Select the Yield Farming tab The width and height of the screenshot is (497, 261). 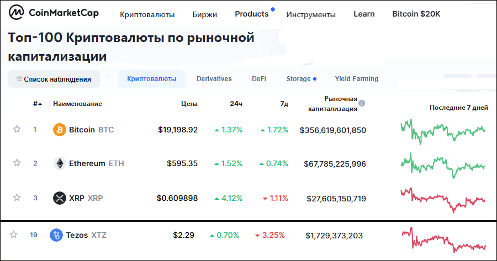[x=356, y=79]
